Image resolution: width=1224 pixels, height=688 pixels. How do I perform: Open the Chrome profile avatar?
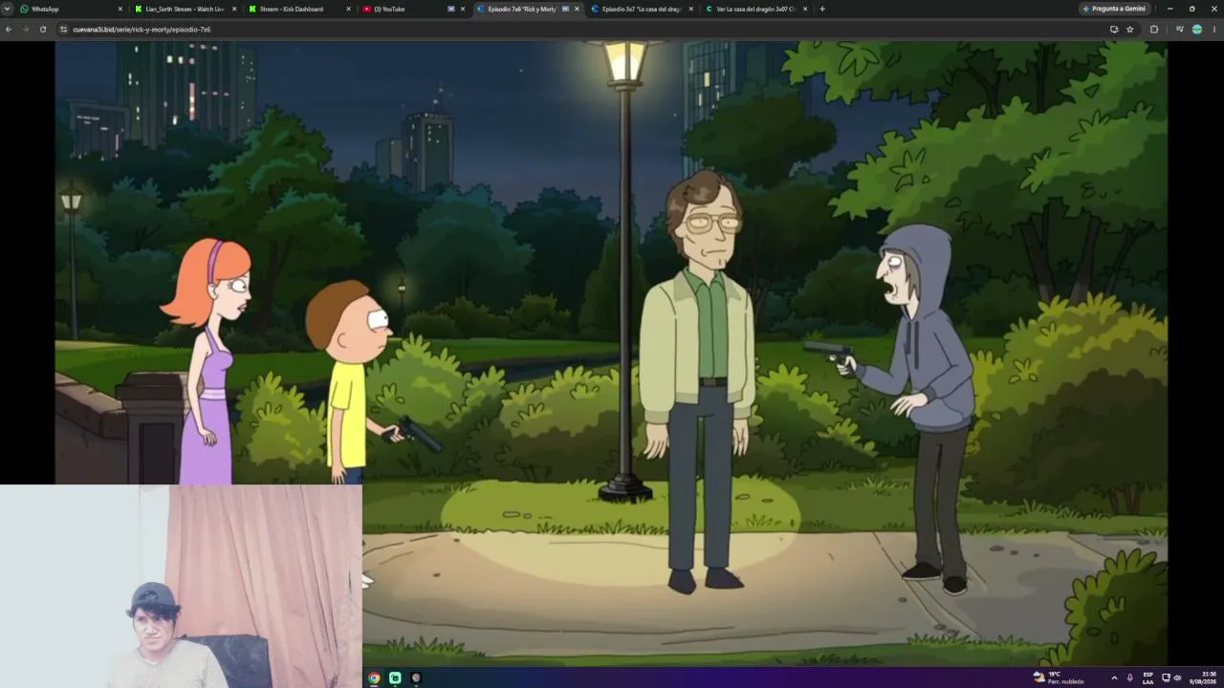point(1196,30)
